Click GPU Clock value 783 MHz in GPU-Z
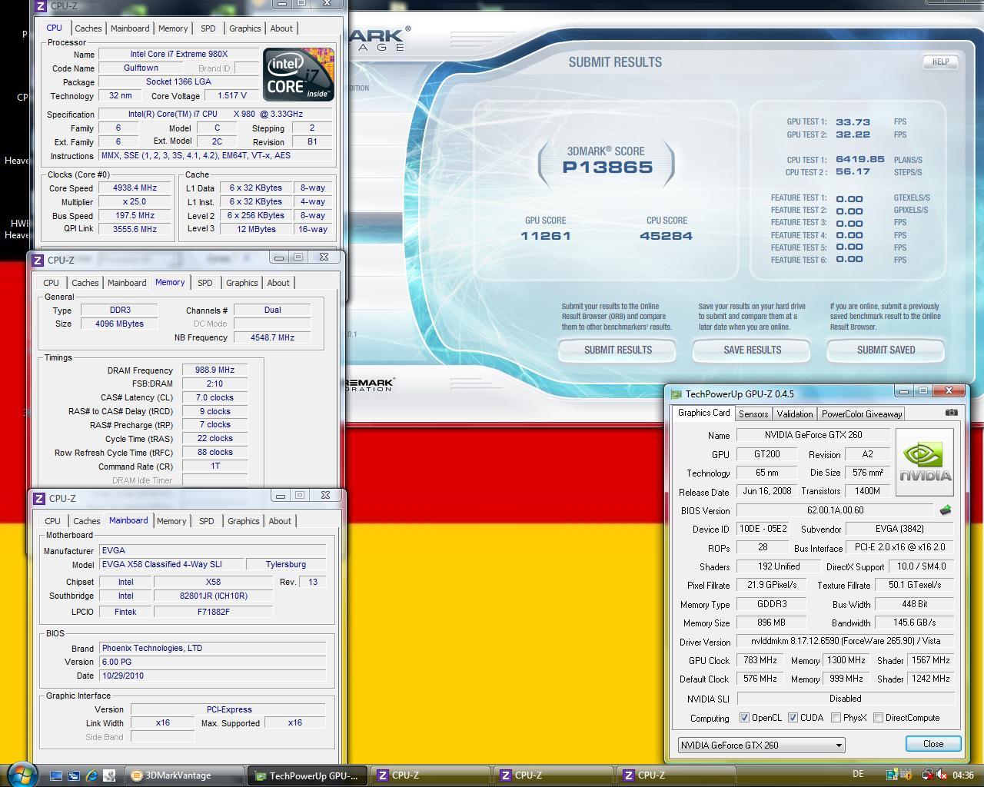The image size is (984, 787). coord(760,660)
